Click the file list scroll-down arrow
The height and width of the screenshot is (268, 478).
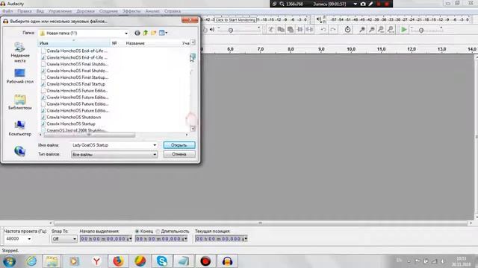pos(193,129)
